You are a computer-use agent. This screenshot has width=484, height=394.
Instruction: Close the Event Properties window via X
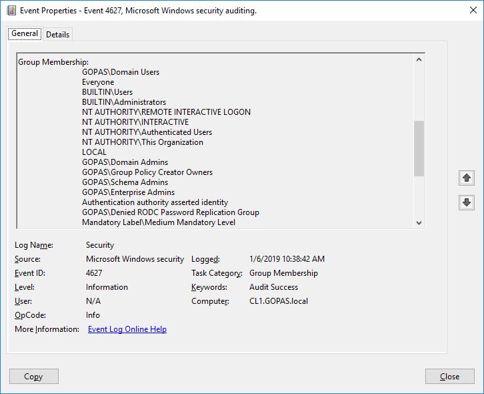[x=473, y=10]
